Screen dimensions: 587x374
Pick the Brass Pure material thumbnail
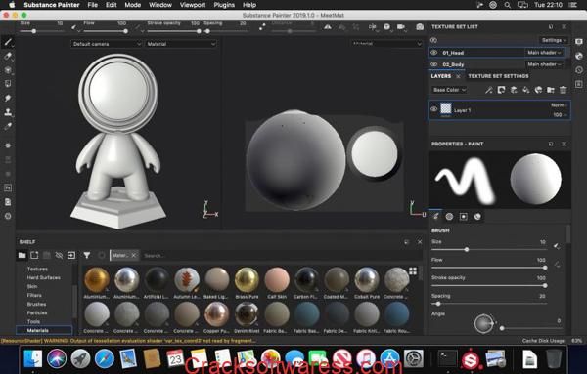click(x=247, y=279)
